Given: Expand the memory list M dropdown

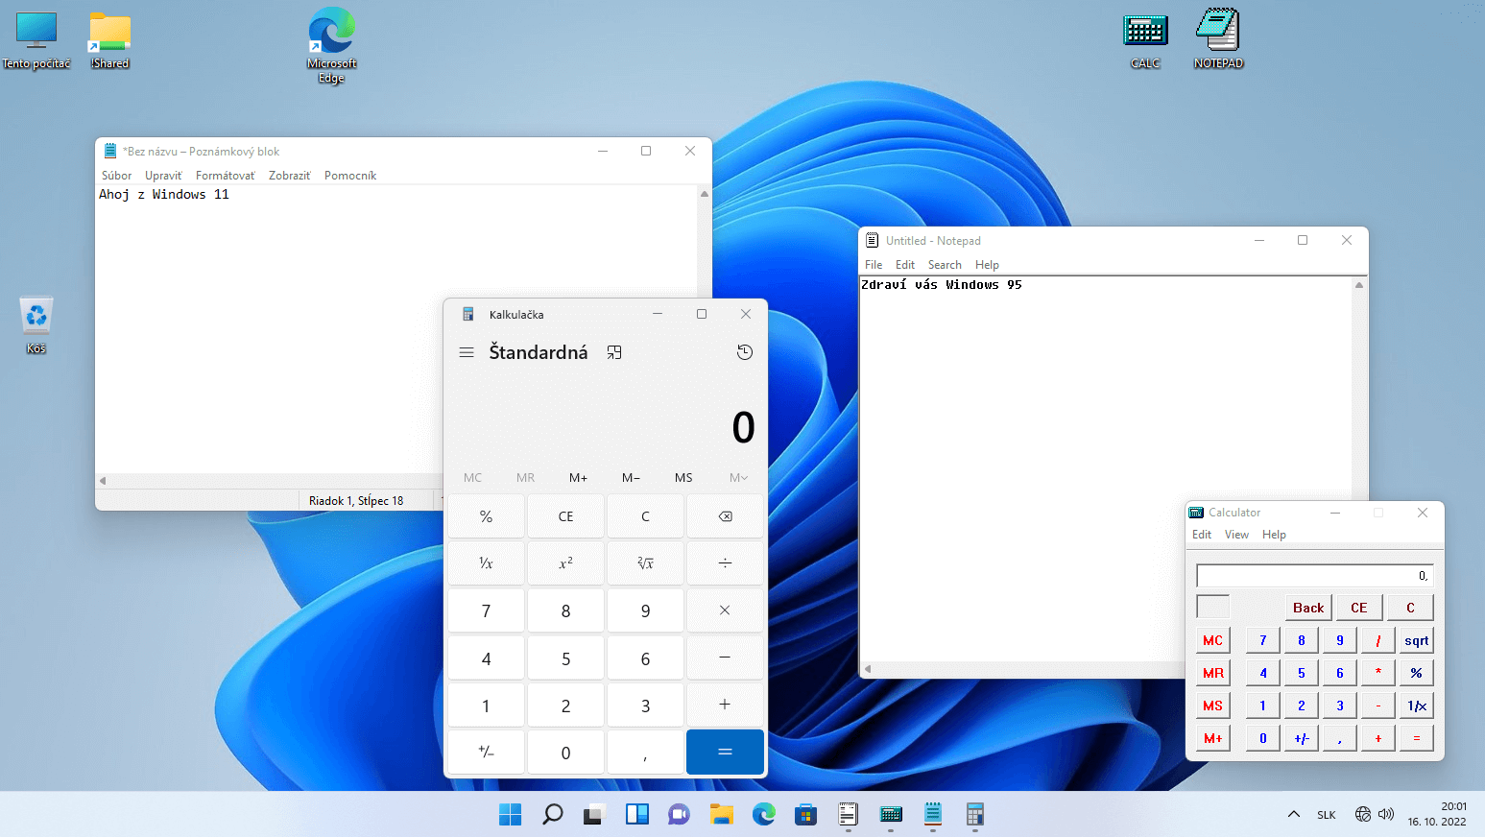Looking at the screenshot, I should 737,477.
